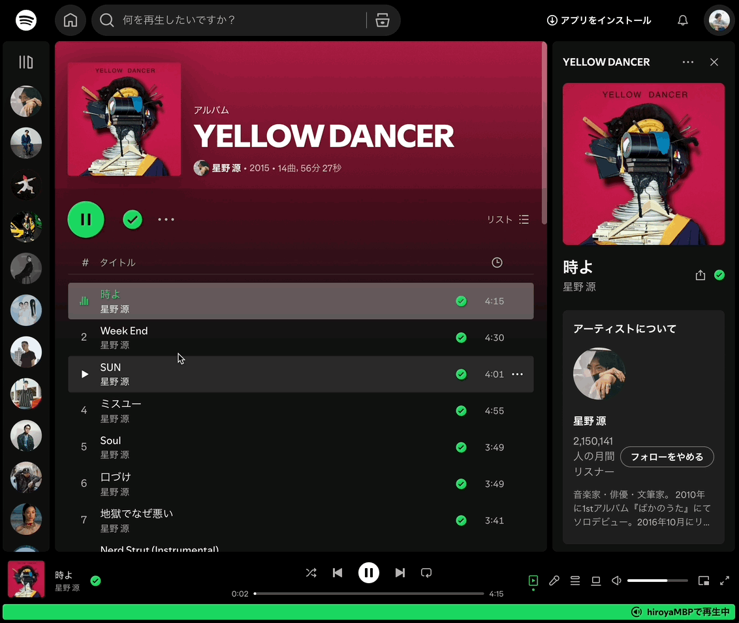Pause playback in bottom player bar
This screenshot has width=739, height=623.
369,573
